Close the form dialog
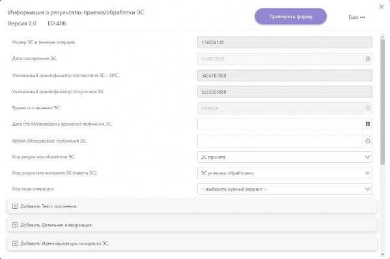This screenshot has width=390, height=259. (x=382, y=7)
